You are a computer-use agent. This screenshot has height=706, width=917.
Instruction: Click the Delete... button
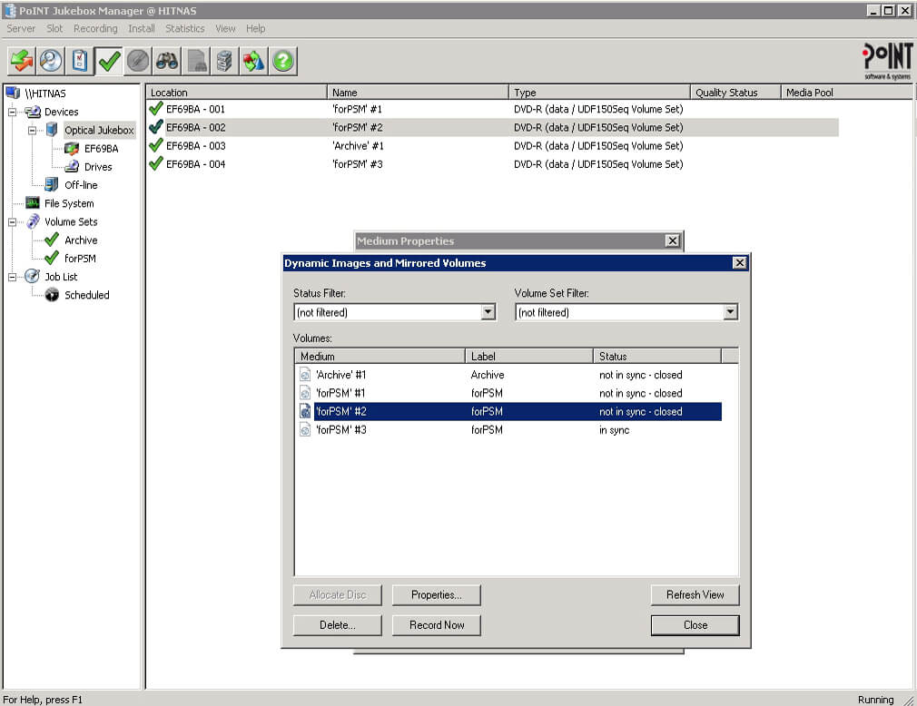(338, 625)
